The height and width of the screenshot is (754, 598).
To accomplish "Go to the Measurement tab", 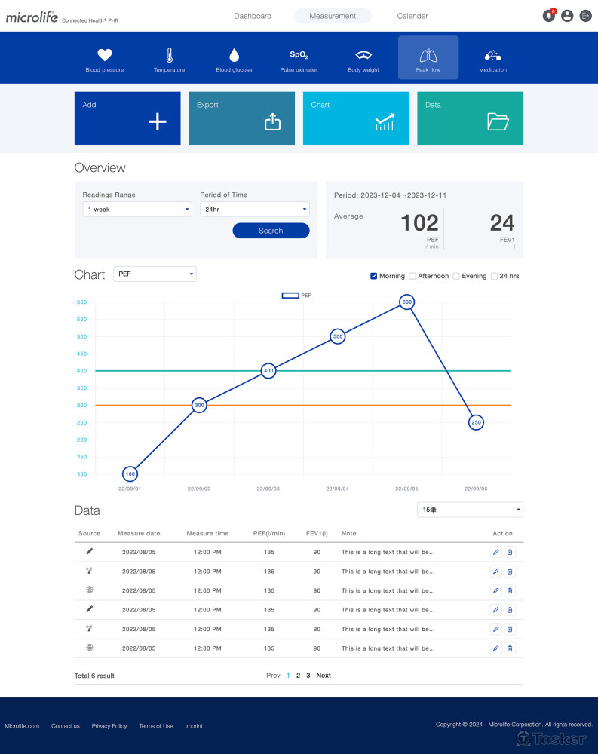I will [333, 16].
